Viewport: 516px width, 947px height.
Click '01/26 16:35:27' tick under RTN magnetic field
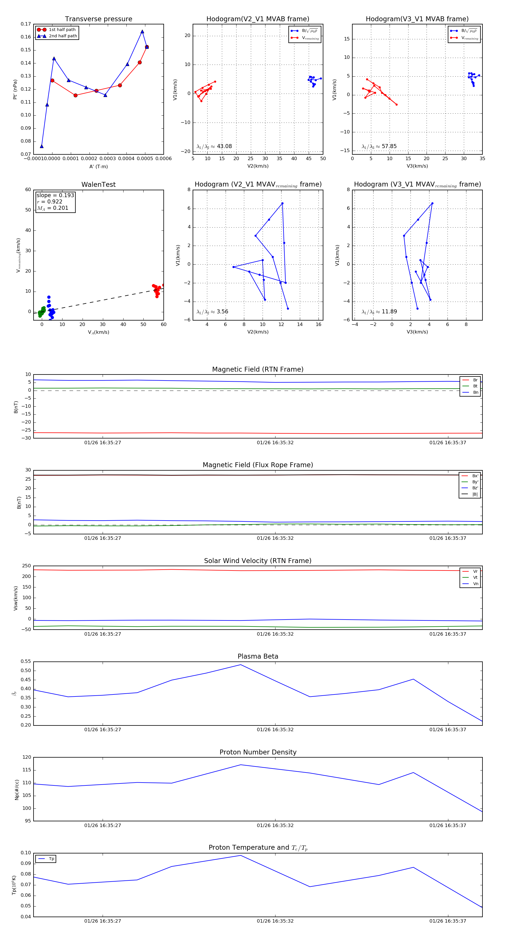tap(102, 443)
